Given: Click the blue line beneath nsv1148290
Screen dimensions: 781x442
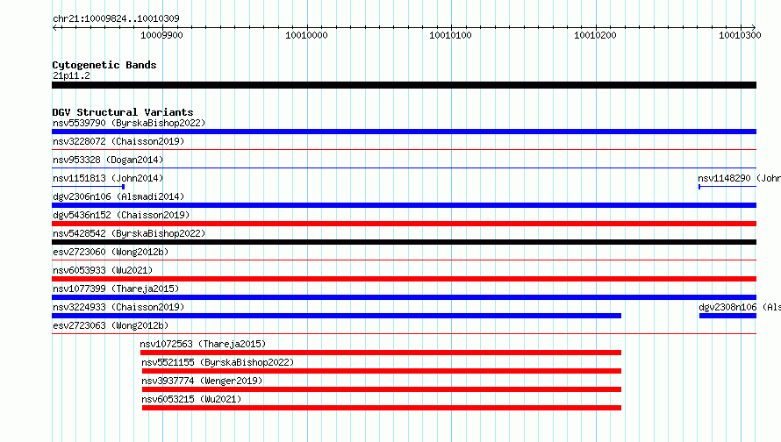Looking at the screenshot, I should [727, 187].
